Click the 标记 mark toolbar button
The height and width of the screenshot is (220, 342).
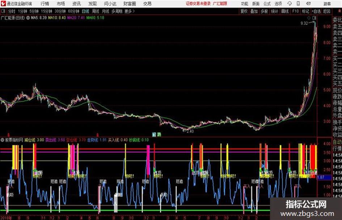pos(305,11)
